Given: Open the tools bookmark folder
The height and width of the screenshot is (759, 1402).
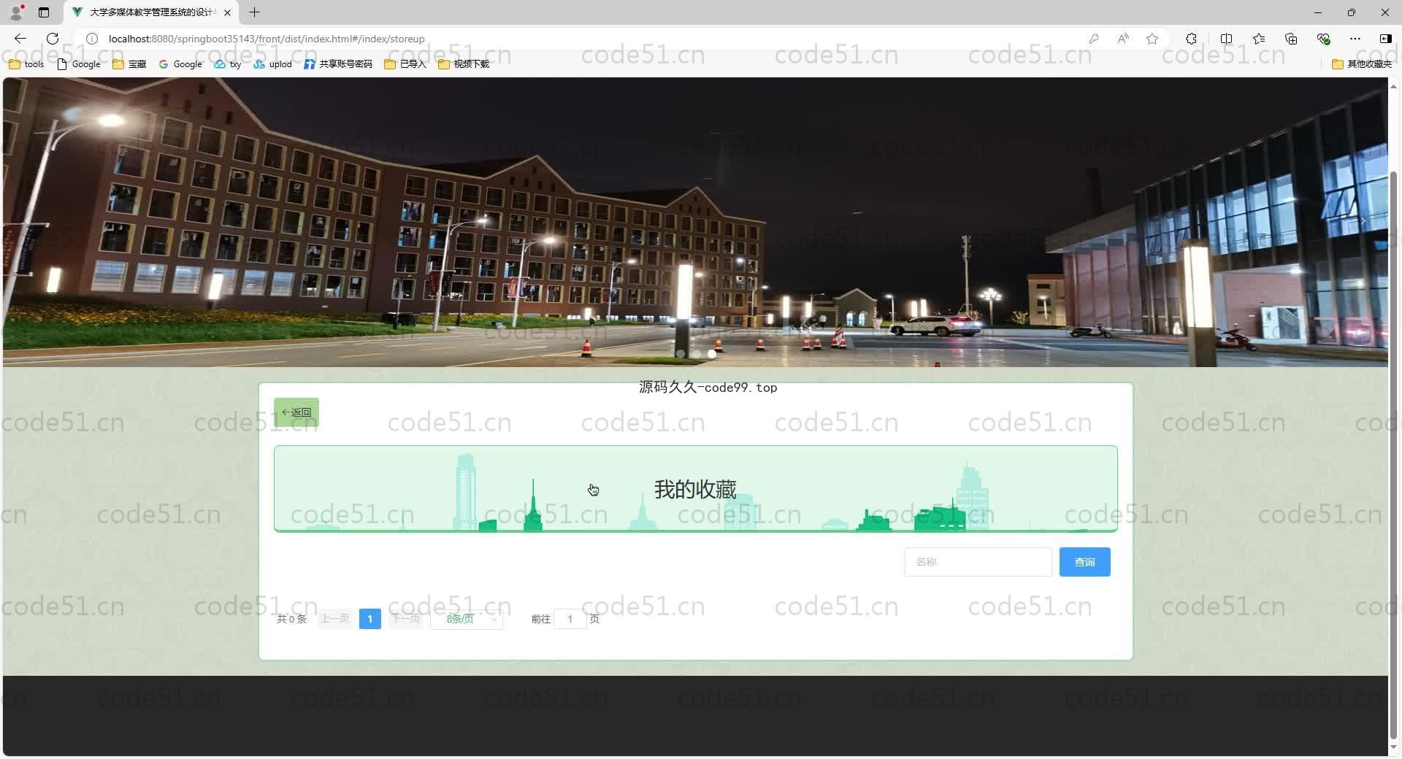Looking at the screenshot, I should 26,64.
